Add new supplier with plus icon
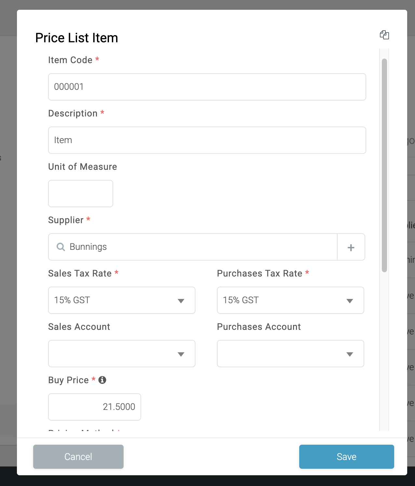 [351, 247]
